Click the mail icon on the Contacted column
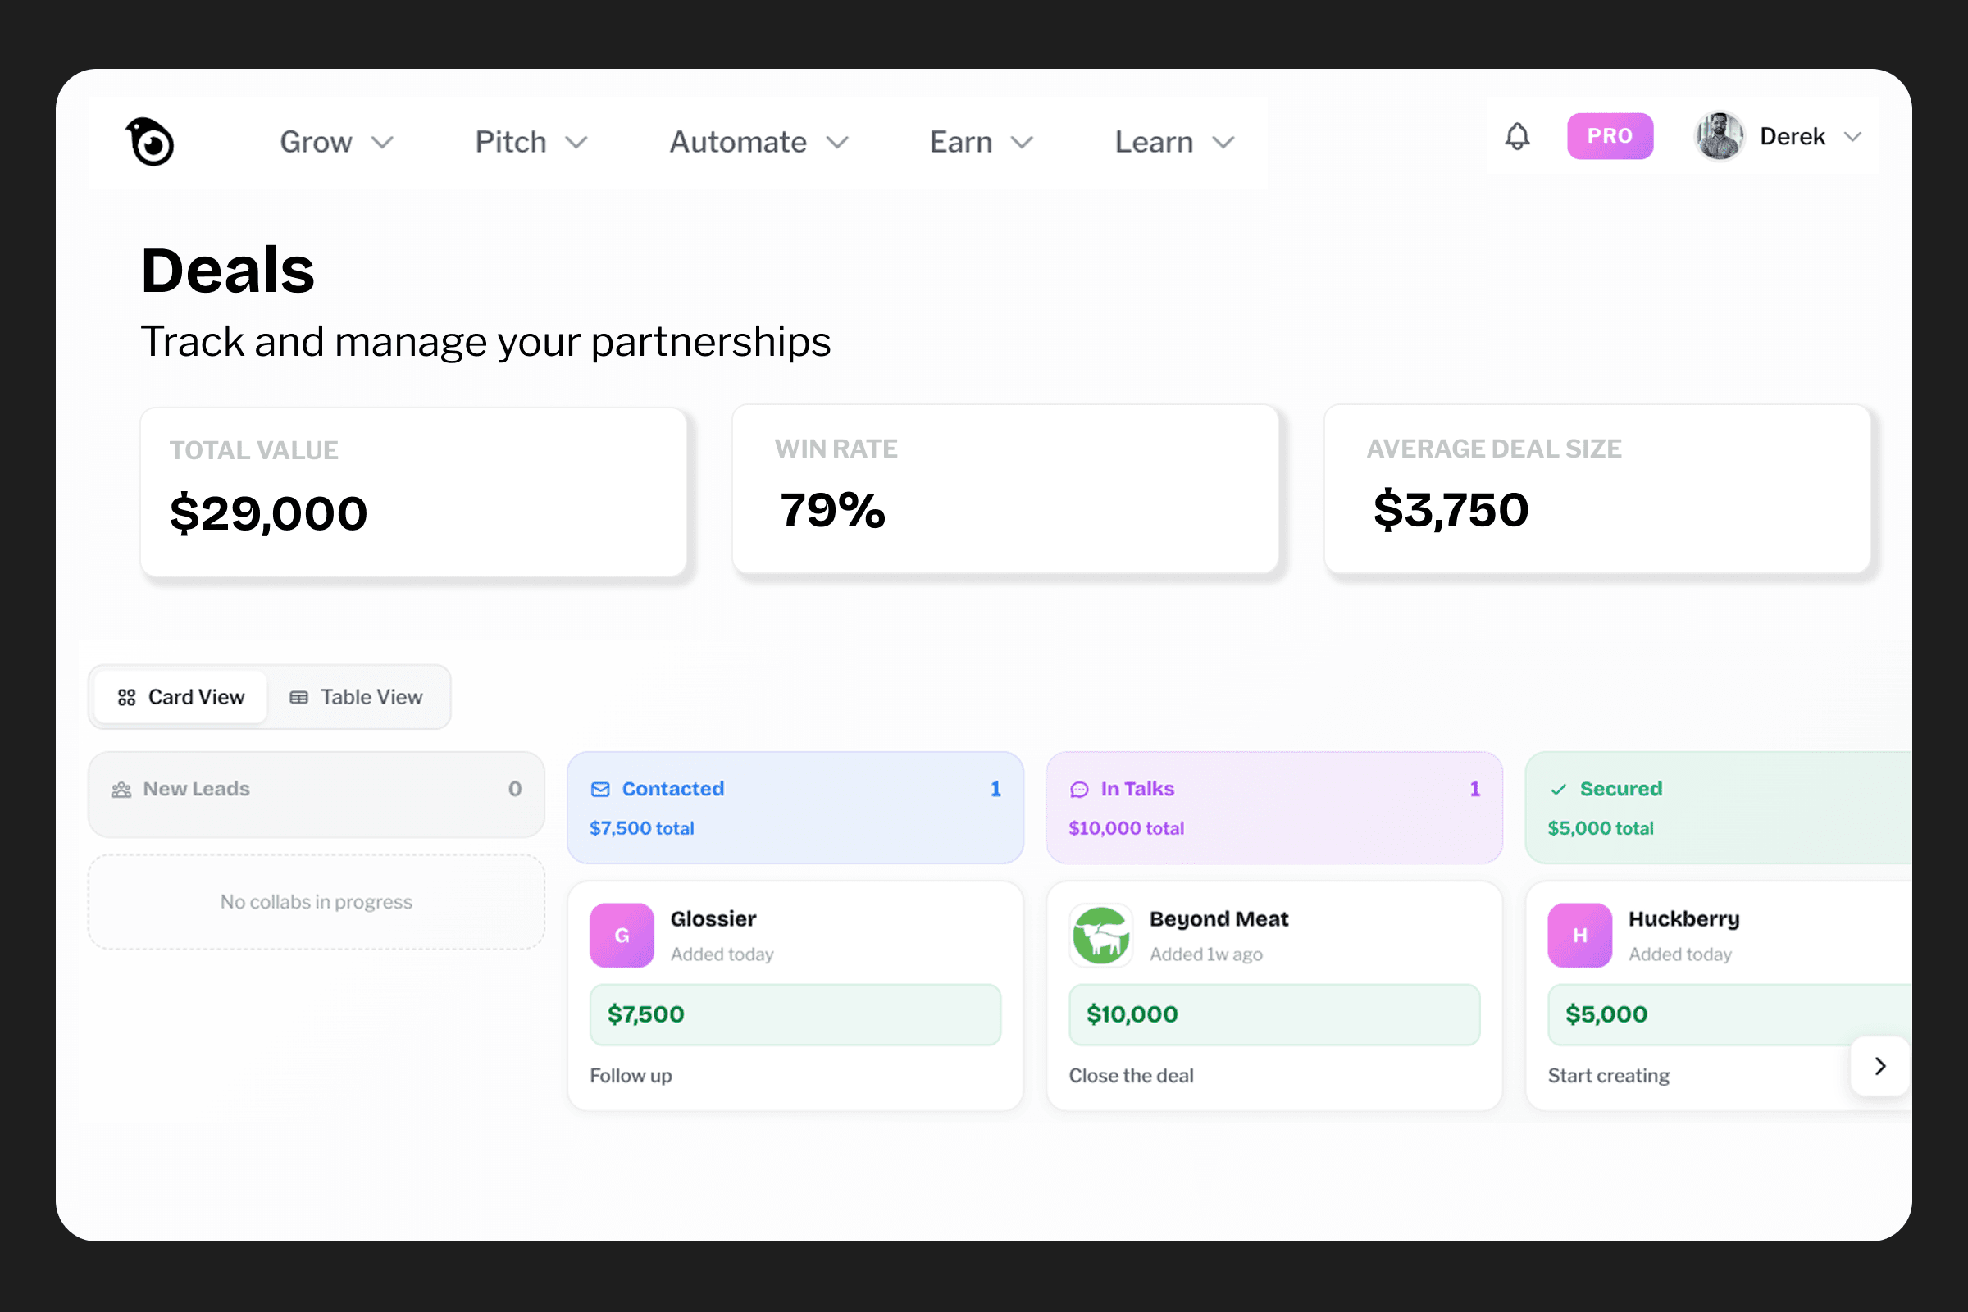This screenshot has width=1968, height=1312. [x=602, y=788]
